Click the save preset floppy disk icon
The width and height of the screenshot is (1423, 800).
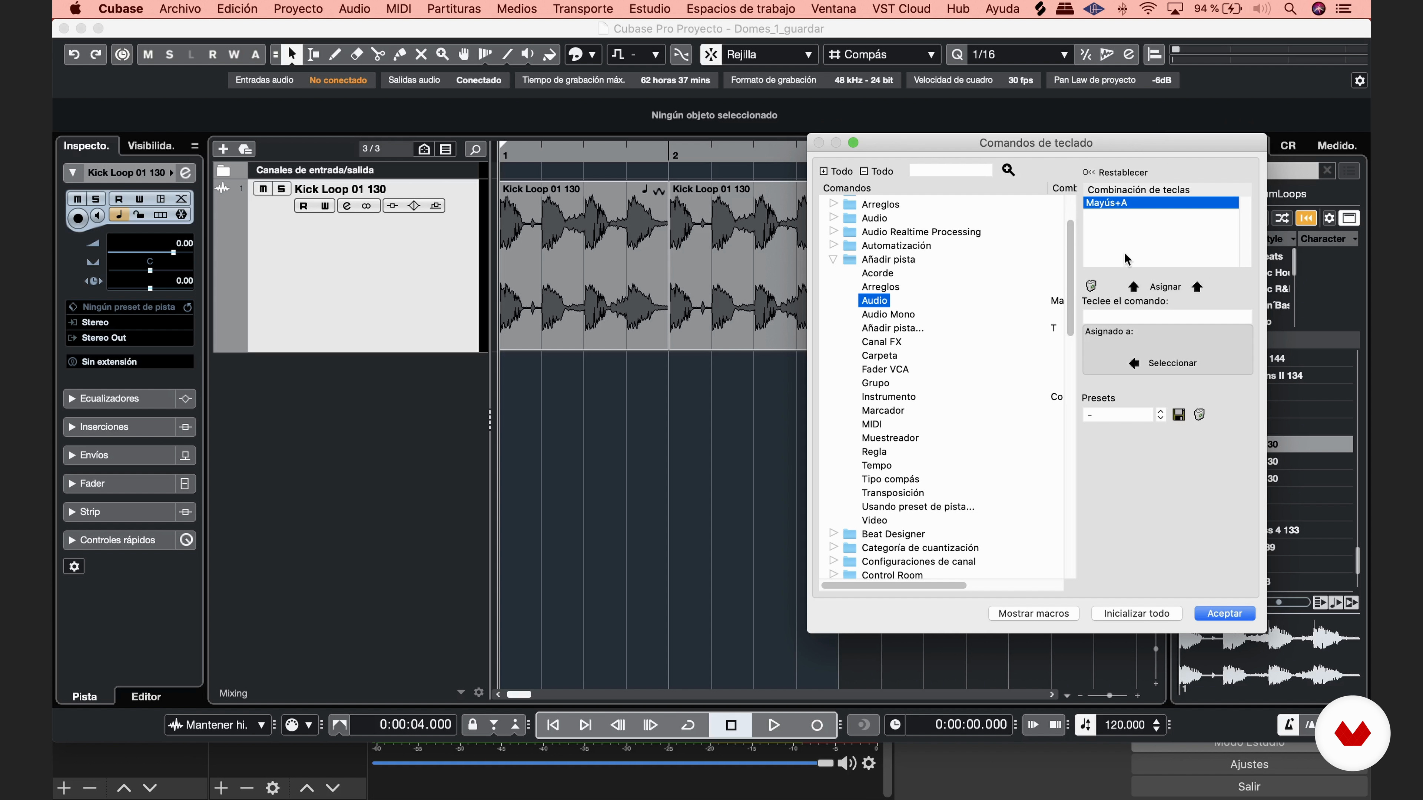[x=1178, y=415]
